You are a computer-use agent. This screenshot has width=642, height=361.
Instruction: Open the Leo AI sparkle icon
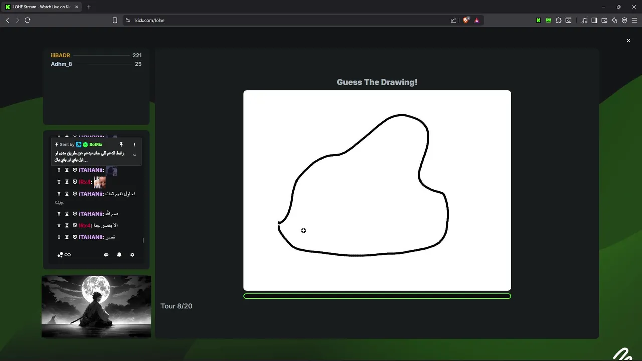614,20
